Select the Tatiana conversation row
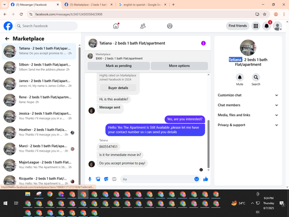Viewport: 289px width, 217px height. (39, 52)
